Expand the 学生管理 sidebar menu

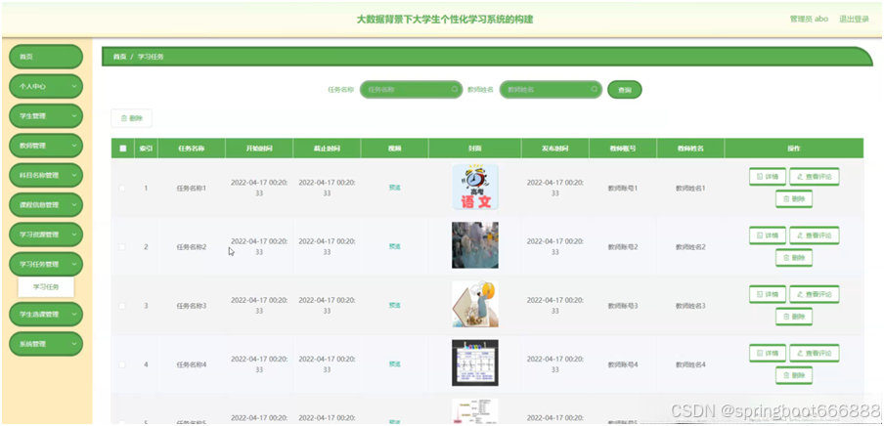pos(46,116)
